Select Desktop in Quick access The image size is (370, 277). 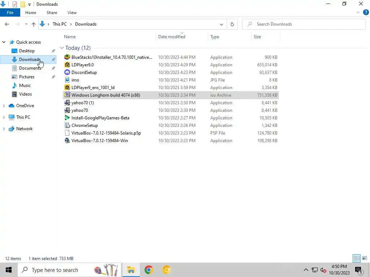[x=27, y=51]
